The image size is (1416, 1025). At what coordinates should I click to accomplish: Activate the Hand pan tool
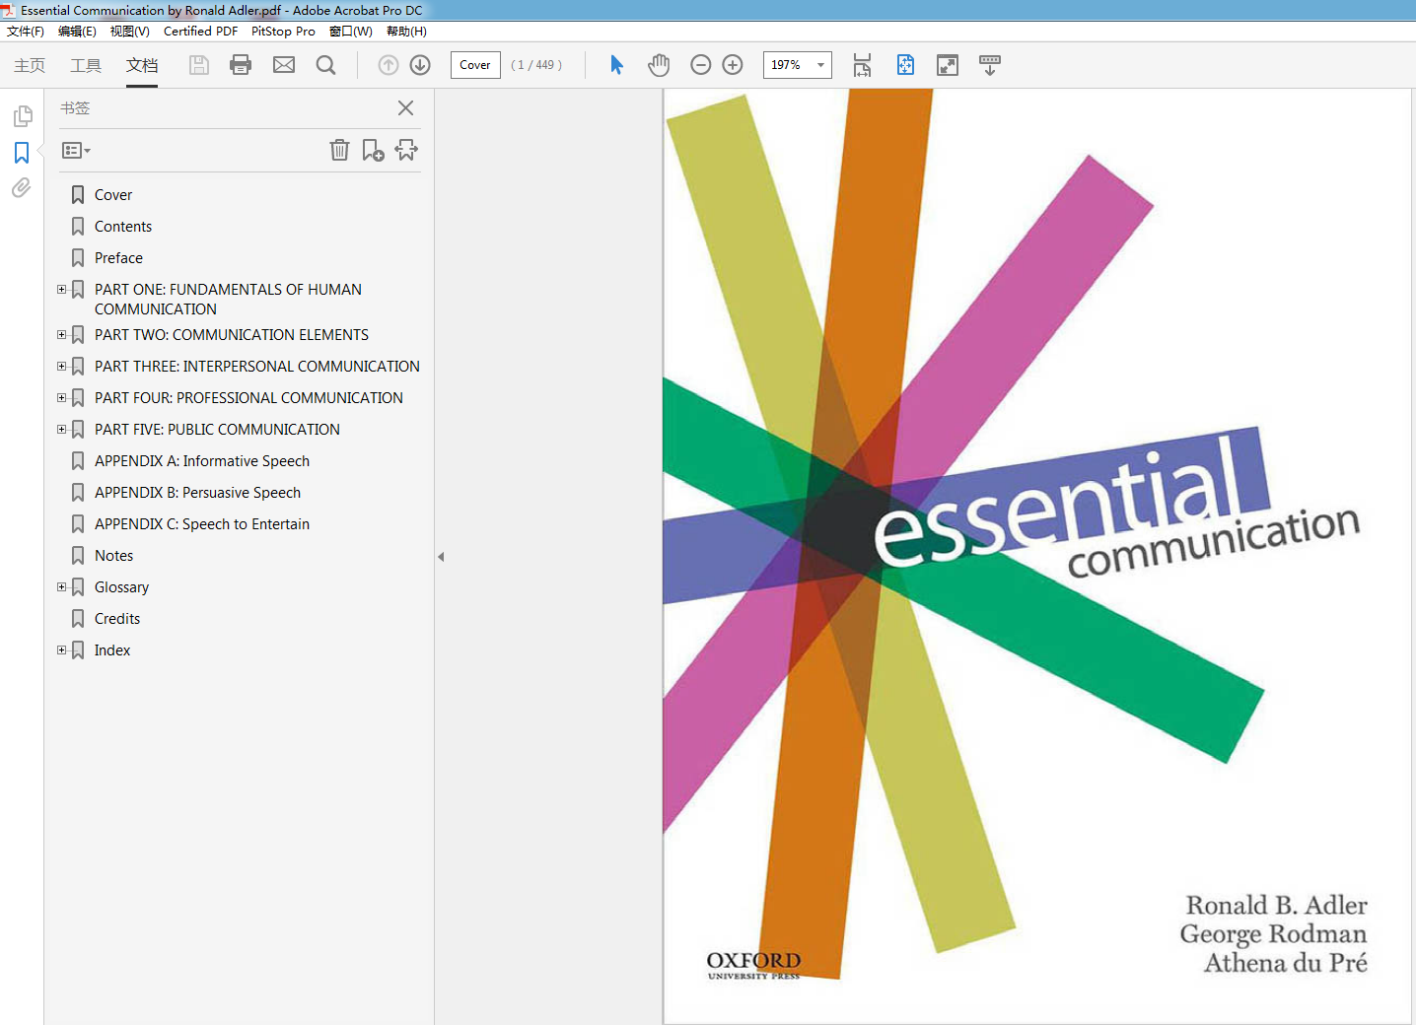(x=659, y=65)
